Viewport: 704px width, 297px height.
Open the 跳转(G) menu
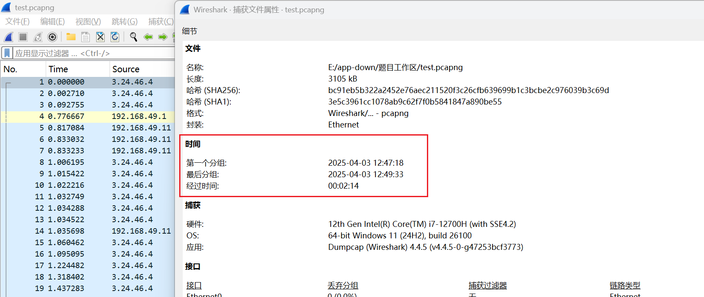tap(124, 21)
